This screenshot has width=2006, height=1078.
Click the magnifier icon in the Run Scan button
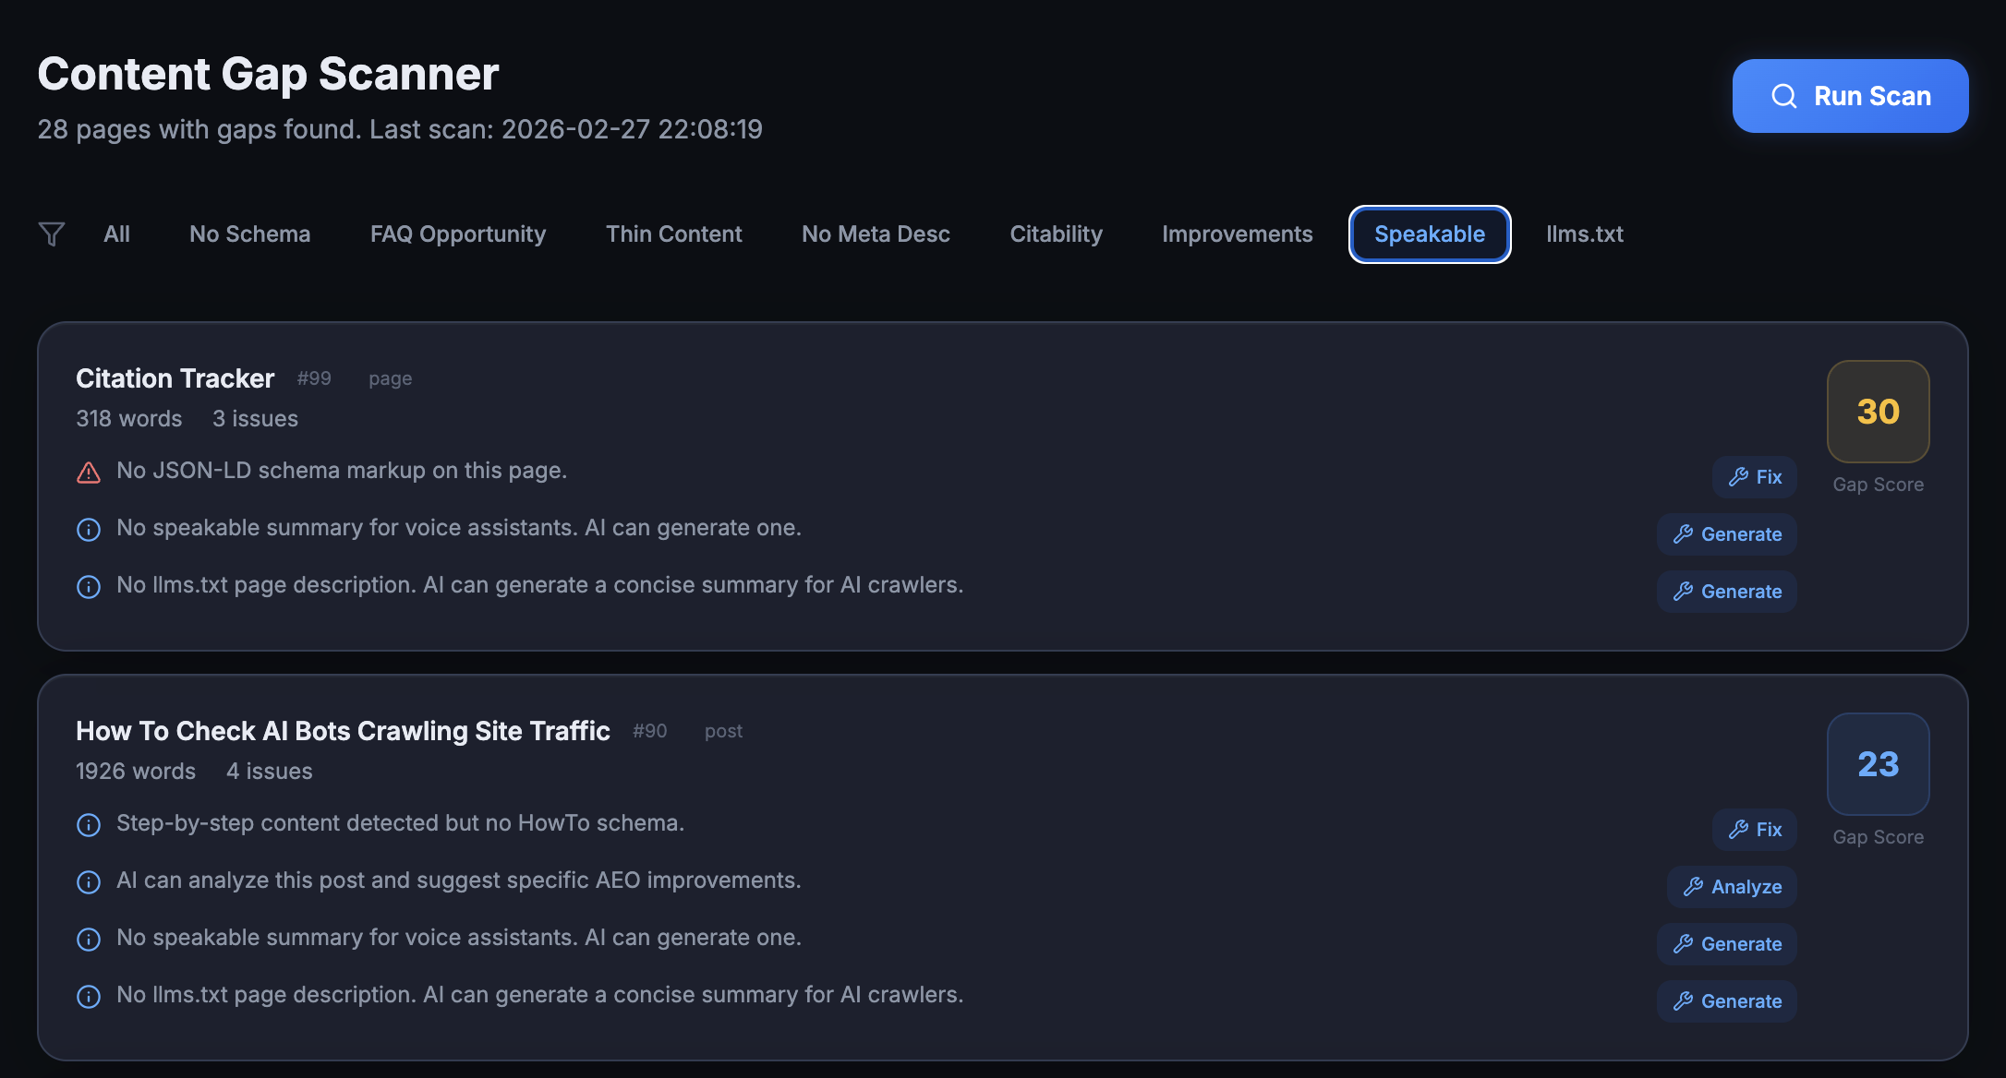[1783, 95]
